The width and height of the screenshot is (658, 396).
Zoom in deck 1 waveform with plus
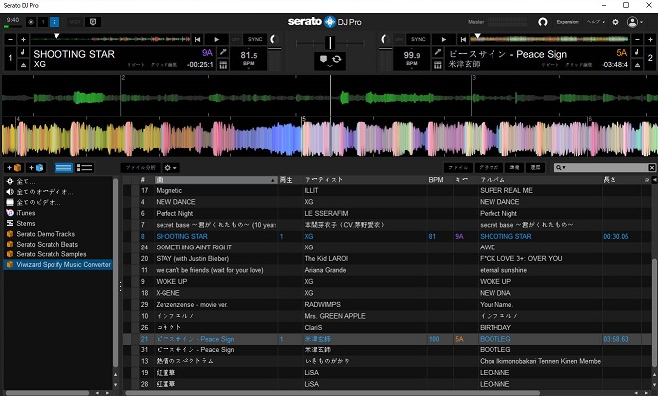pyautogui.click(x=23, y=39)
